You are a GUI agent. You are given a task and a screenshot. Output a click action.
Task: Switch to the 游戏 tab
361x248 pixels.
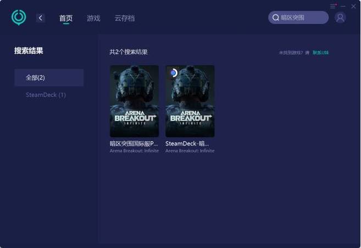(93, 18)
